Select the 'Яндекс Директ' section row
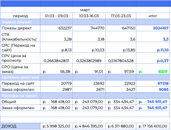The image size is (171, 130). (x=85, y=22)
